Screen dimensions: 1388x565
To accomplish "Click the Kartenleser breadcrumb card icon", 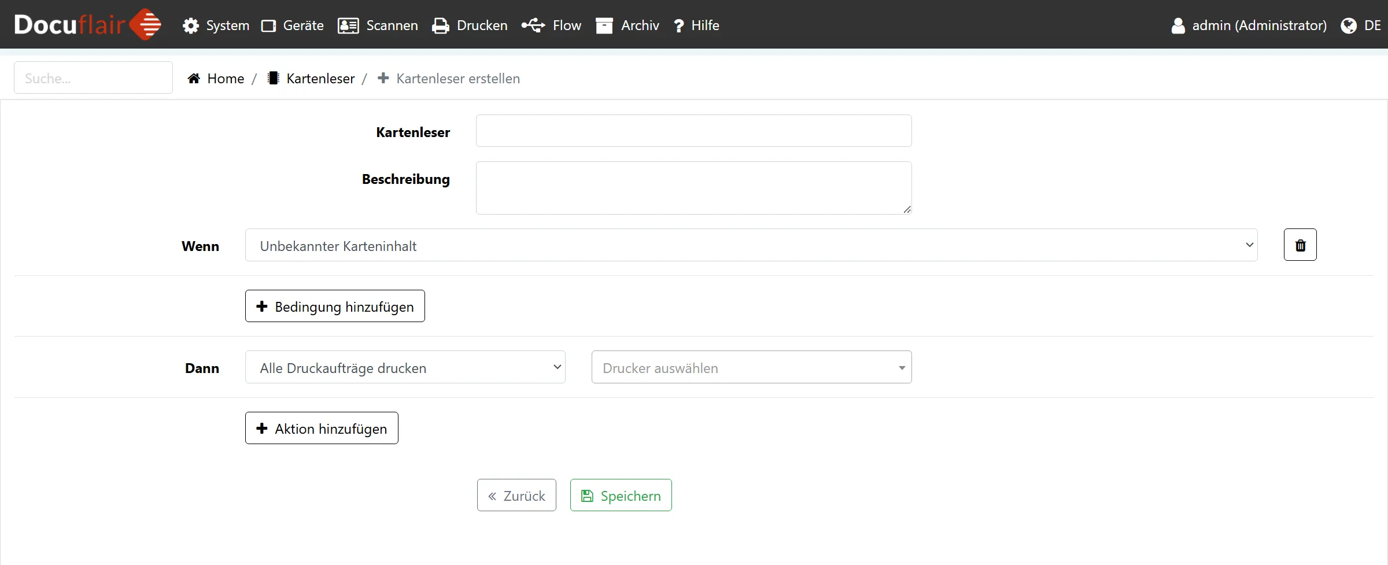I will tap(274, 79).
